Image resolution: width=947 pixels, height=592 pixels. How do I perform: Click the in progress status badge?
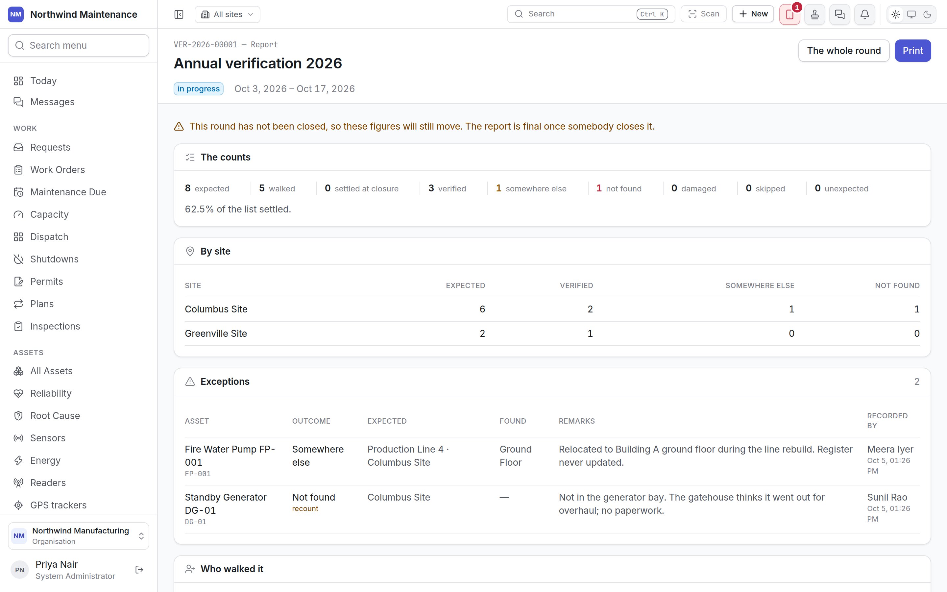click(x=198, y=89)
